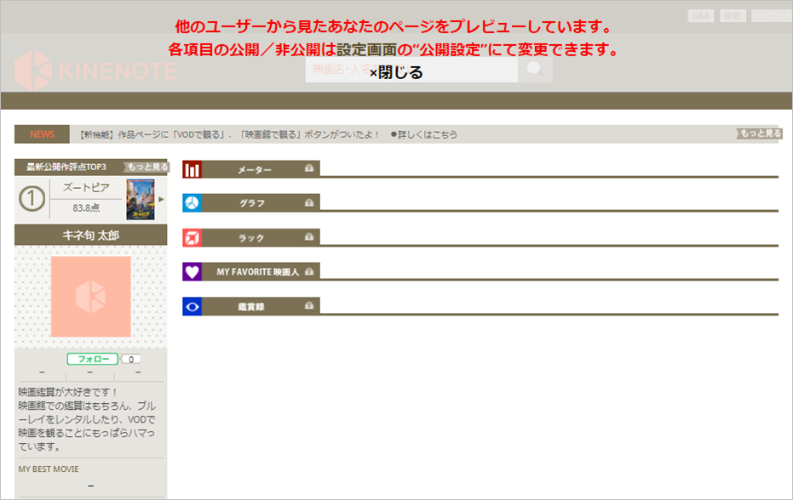Viewport: 793px width, 500px height.
Task: Click the blue eye 鑑賞録 icon
Action: (192, 306)
